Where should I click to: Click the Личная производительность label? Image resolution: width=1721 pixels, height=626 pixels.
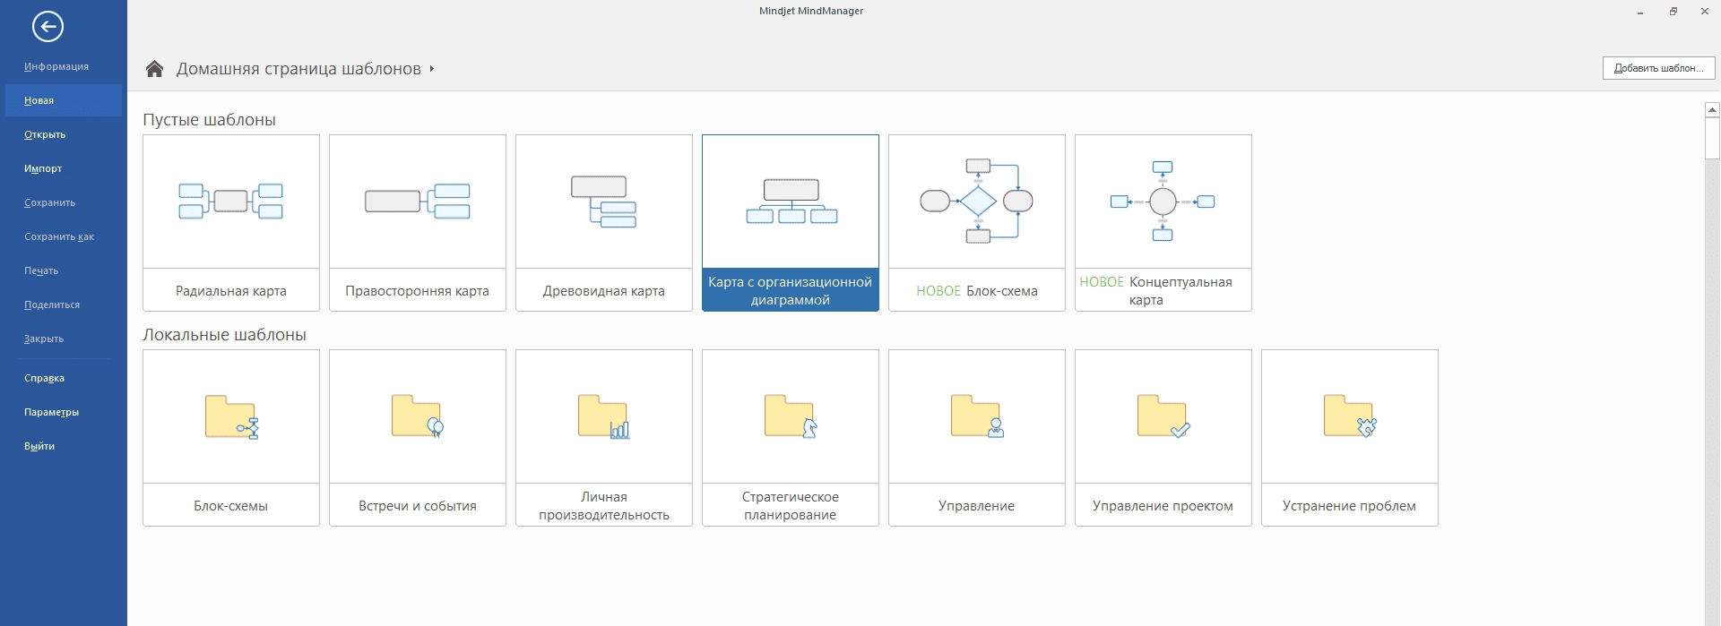pyautogui.click(x=604, y=506)
